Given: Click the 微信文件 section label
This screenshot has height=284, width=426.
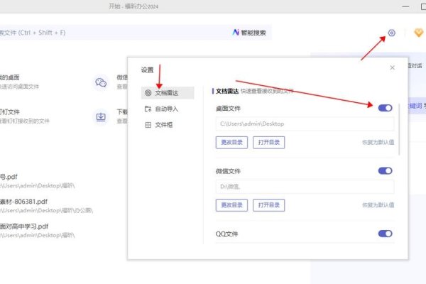Looking at the screenshot, I should [x=228, y=171].
